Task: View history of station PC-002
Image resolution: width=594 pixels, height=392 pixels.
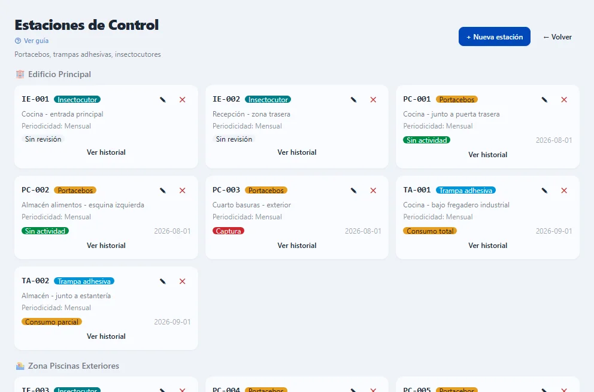Action: pyautogui.click(x=106, y=246)
